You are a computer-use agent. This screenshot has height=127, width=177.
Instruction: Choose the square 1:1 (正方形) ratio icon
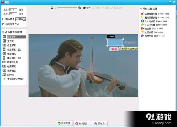pyautogui.click(x=4, y=41)
